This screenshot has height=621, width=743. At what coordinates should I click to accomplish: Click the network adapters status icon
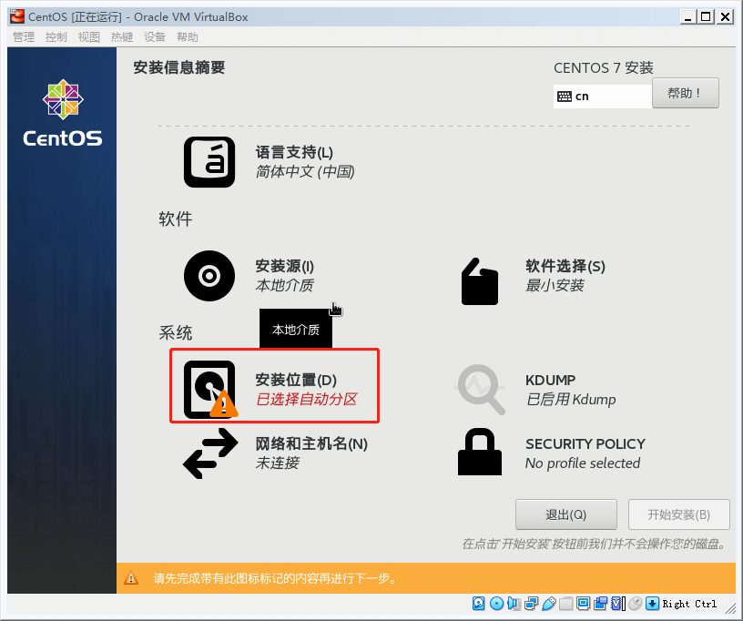pyautogui.click(x=531, y=603)
